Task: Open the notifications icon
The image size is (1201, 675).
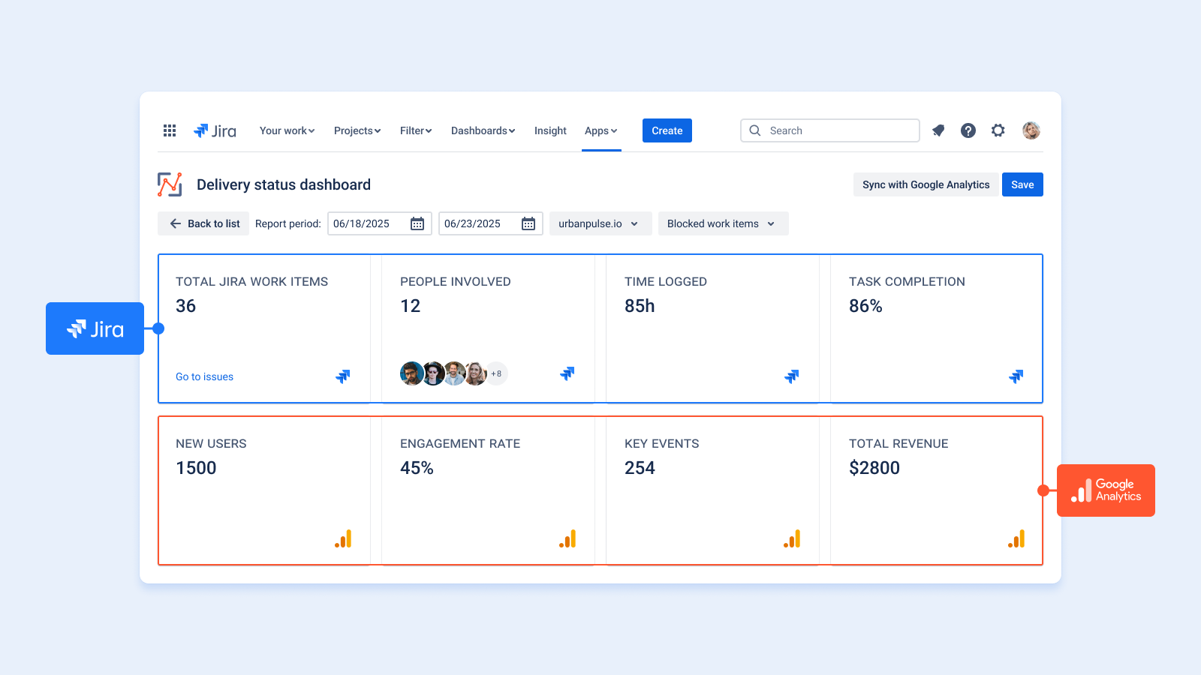Action: (x=938, y=130)
